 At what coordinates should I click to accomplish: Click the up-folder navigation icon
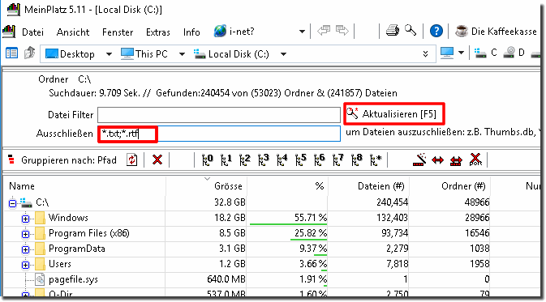tap(29, 53)
